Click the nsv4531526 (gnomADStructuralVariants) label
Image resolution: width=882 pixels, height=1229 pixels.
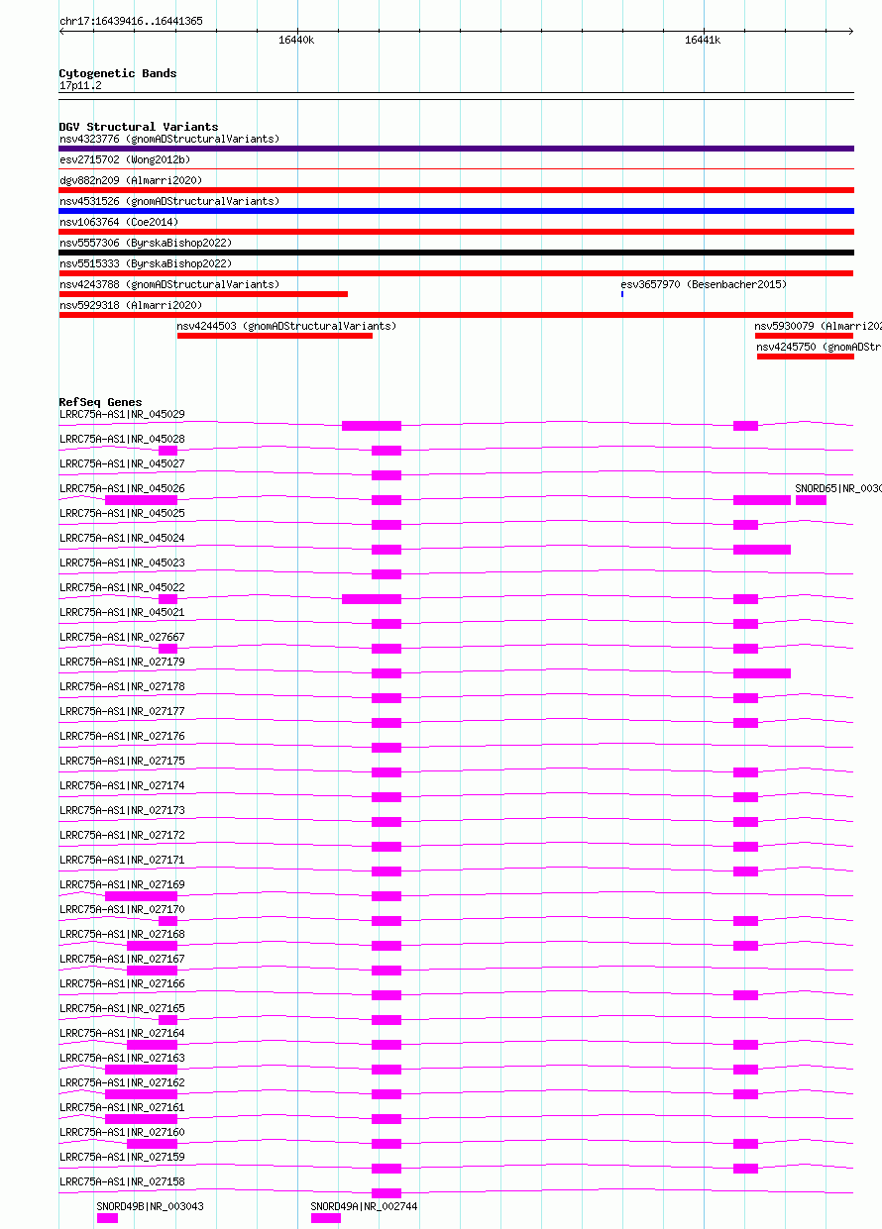(169, 201)
